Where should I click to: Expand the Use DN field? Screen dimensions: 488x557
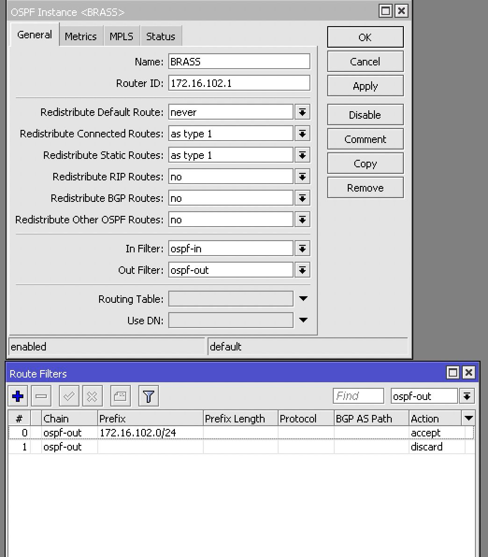click(303, 320)
